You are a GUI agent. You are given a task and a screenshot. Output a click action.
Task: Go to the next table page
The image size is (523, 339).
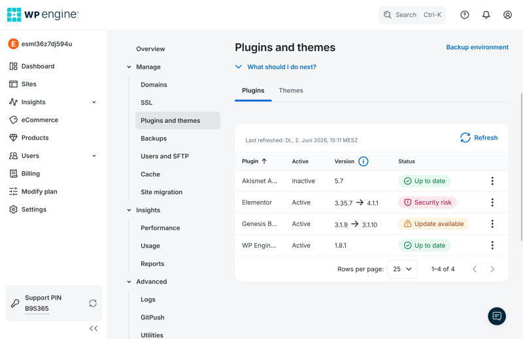click(x=492, y=269)
